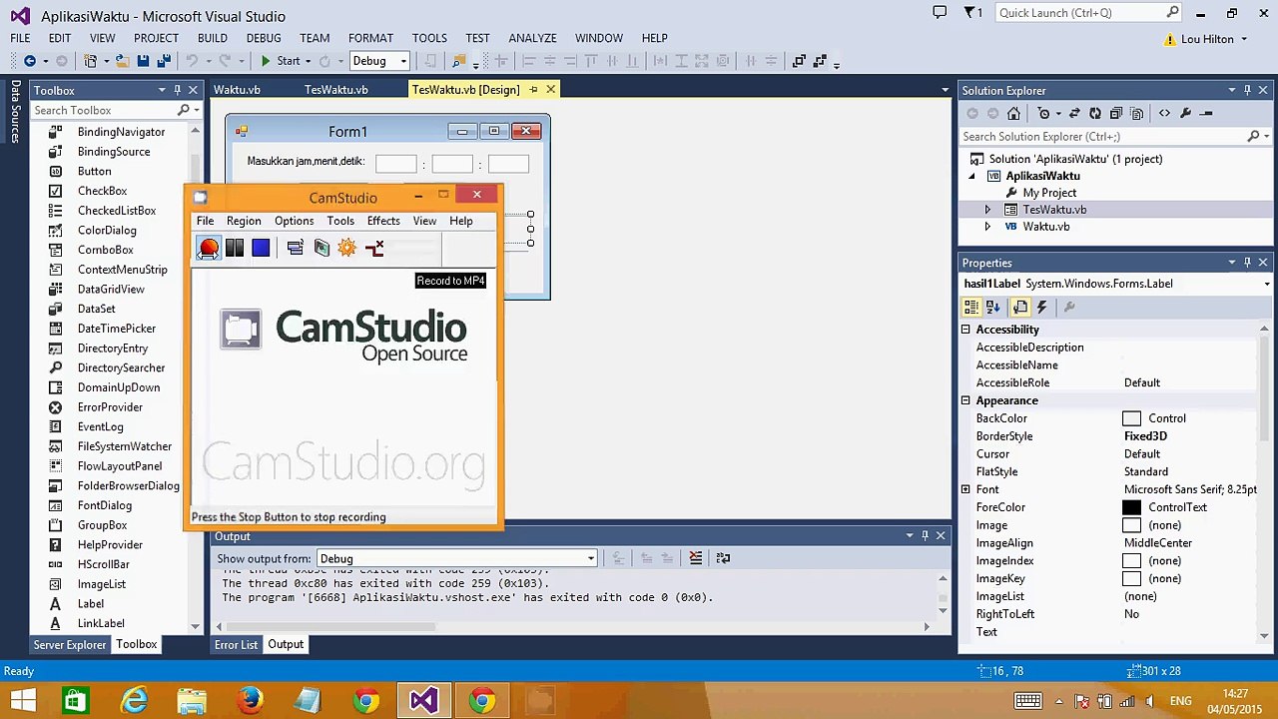The width and height of the screenshot is (1278, 719).
Task: Switch to the Waktu.vb tab
Action: coord(237,89)
